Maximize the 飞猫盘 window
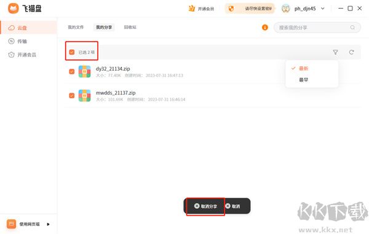The width and height of the screenshot is (369, 234). click(x=350, y=9)
